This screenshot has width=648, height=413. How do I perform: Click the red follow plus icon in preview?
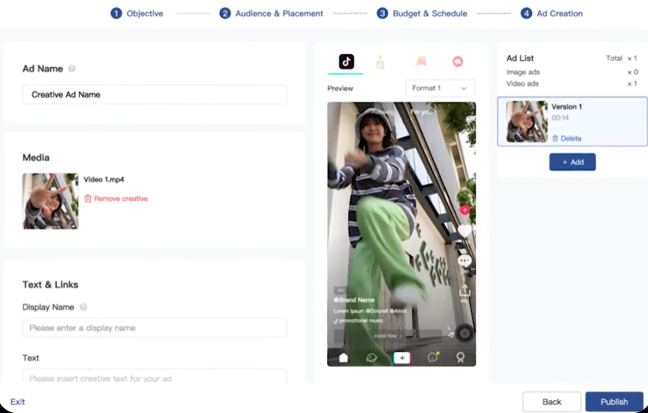click(x=464, y=210)
